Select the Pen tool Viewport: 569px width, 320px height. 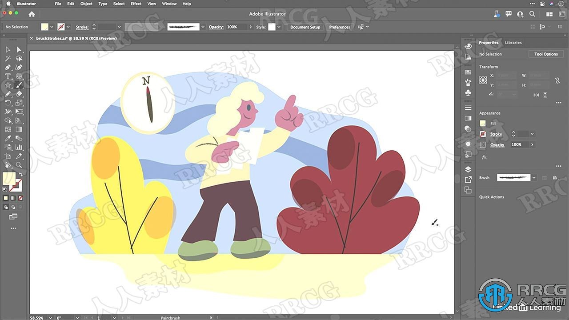[x=8, y=68]
